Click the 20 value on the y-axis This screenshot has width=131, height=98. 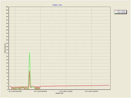click(x=7, y=56)
